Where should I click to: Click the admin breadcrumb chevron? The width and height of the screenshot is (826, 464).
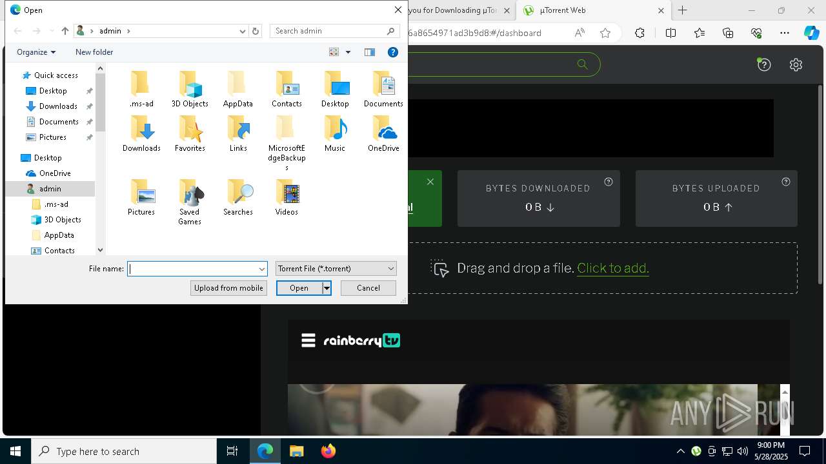click(x=128, y=31)
